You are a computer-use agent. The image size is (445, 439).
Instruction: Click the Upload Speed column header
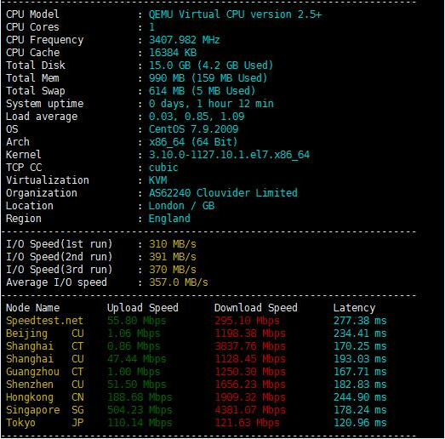coord(143,308)
